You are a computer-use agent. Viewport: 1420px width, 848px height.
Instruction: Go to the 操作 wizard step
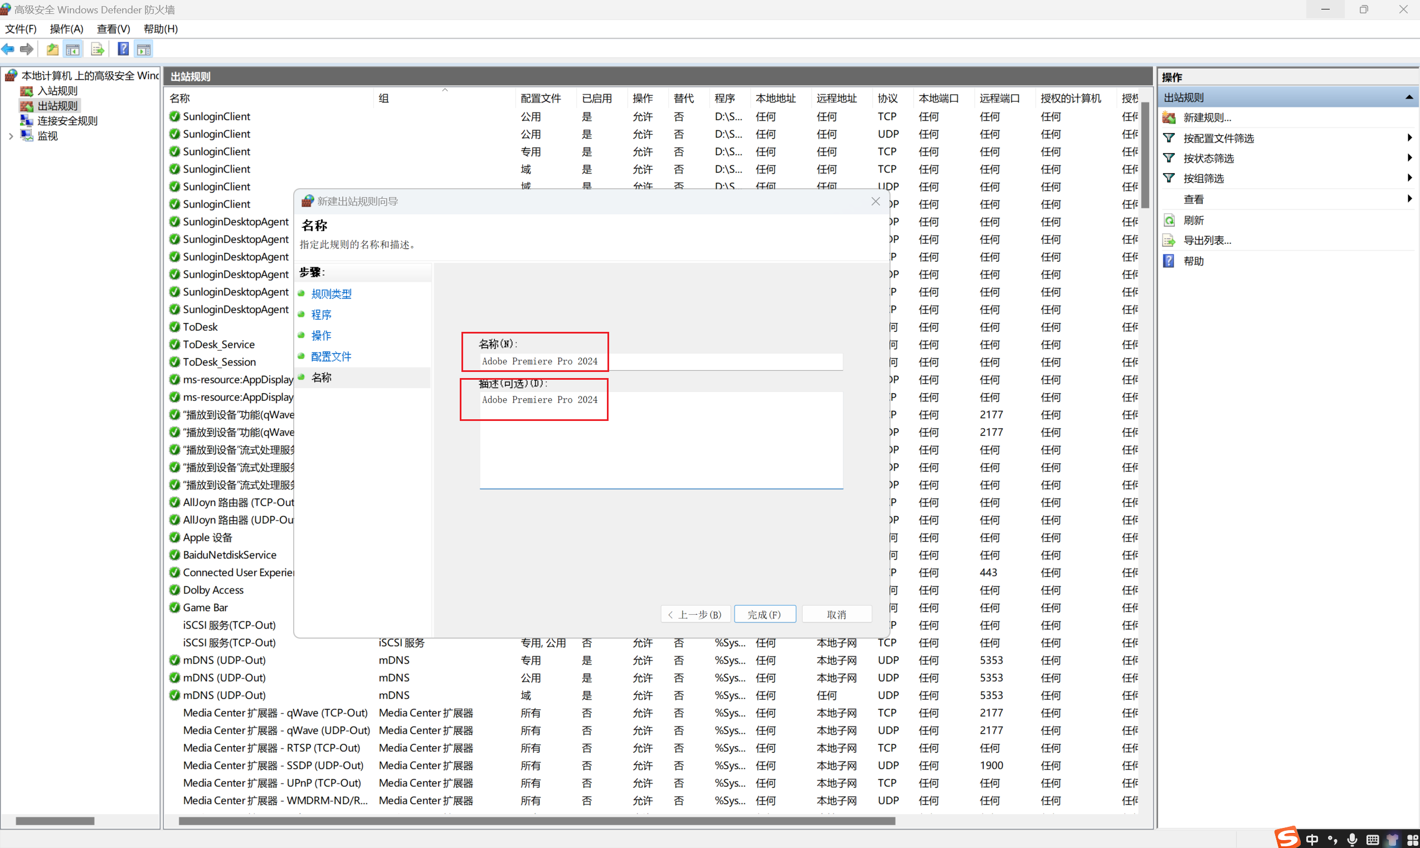[x=321, y=335]
